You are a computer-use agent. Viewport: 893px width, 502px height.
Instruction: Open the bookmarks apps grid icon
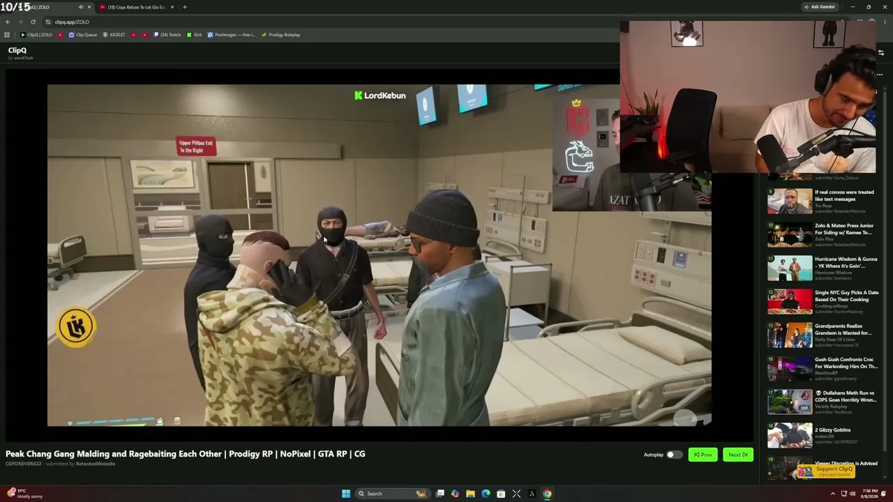pyautogui.click(x=7, y=35)
